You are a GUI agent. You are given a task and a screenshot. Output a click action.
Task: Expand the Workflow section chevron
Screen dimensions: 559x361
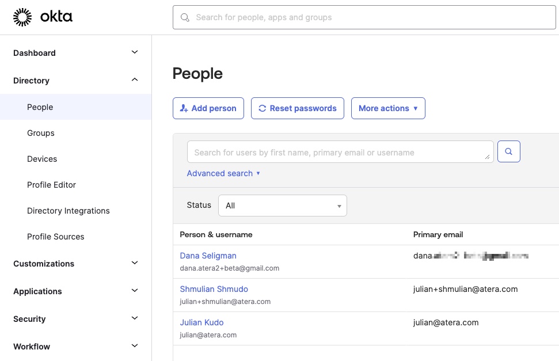pos(135,346)
